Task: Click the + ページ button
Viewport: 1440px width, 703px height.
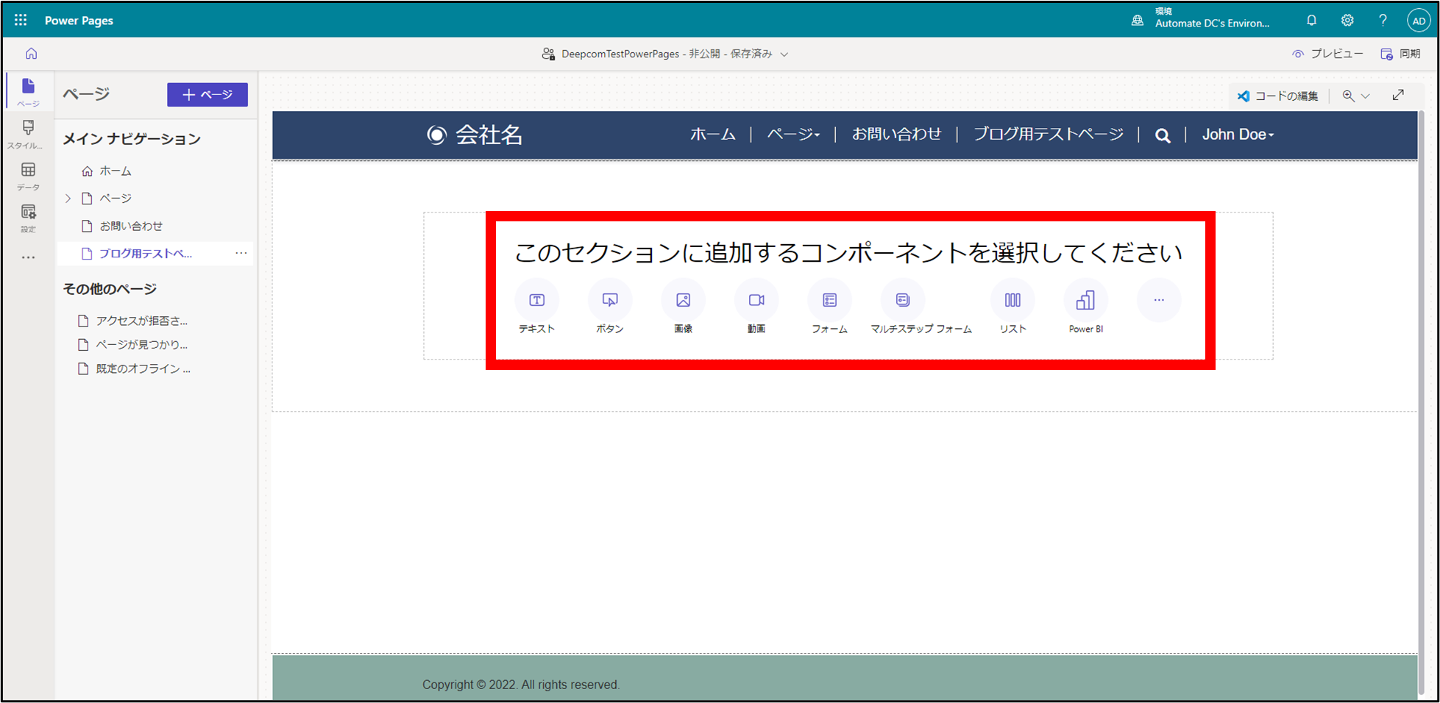Action: coord(207,95)
